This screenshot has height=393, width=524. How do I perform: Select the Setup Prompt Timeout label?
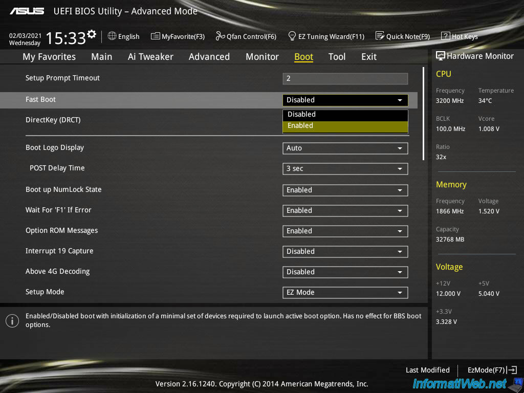click(x=62, y=78)
